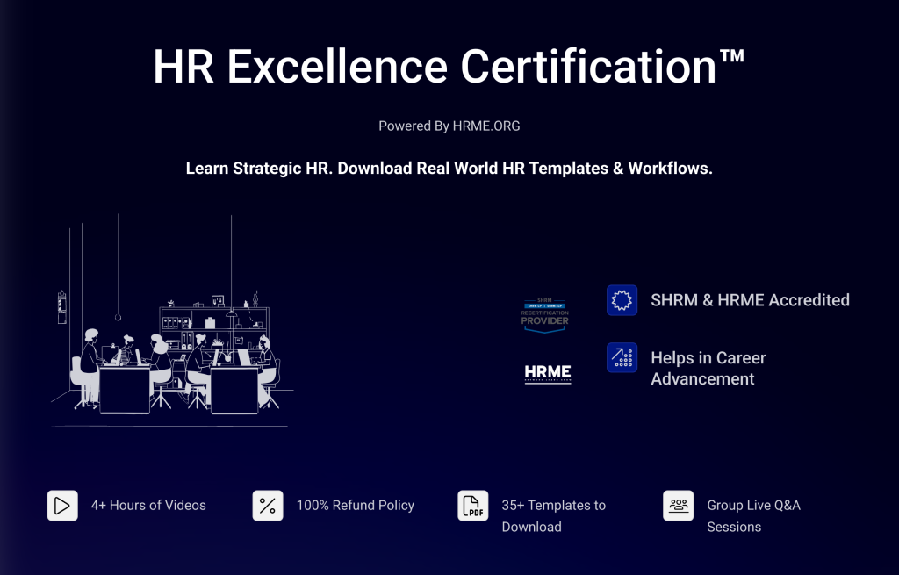Click the PDF templates icon

473,506
